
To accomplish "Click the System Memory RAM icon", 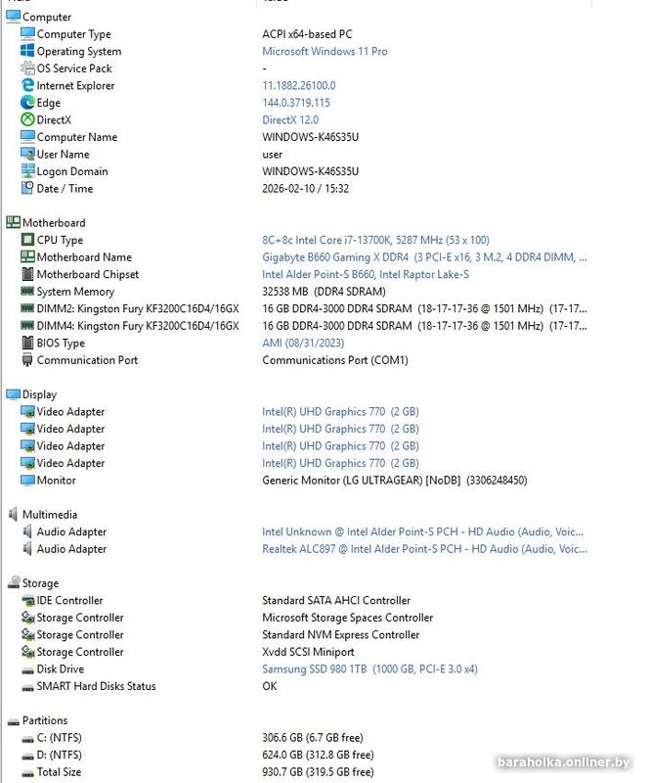I will pyautogui.click(x=27, y=291).
